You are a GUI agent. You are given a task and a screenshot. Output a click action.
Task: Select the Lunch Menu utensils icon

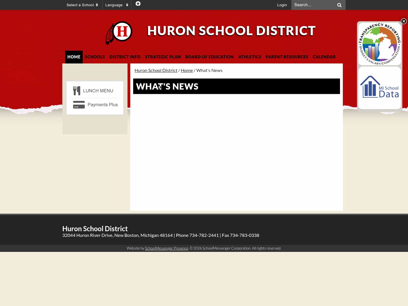coord(77,90)
